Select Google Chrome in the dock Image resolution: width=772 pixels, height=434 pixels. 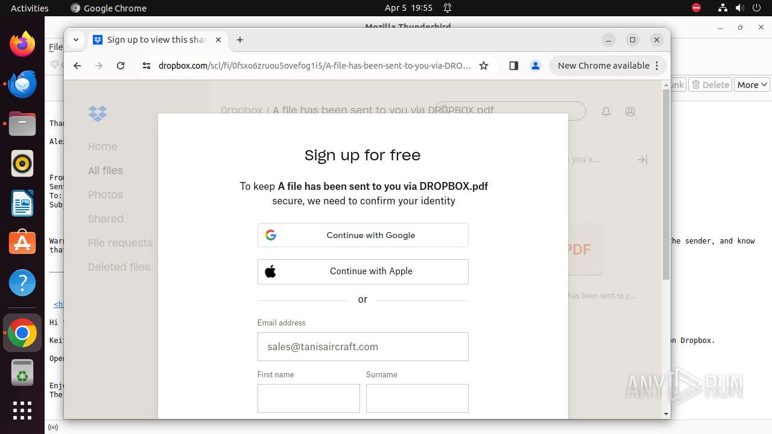[x=22, y=333]
